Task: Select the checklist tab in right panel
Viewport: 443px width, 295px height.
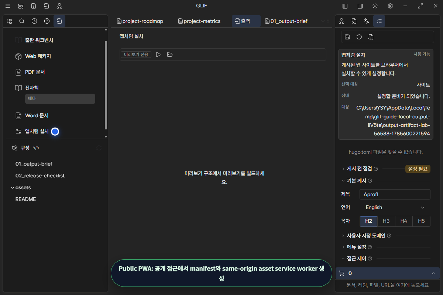Action: (x=379, y=21)
